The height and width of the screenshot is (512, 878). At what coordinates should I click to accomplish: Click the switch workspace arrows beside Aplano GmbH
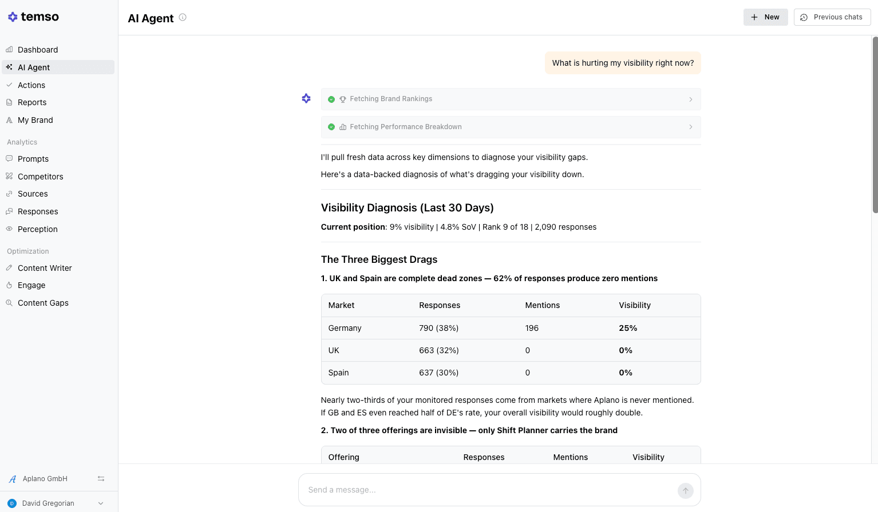click(x=101, y=479)
